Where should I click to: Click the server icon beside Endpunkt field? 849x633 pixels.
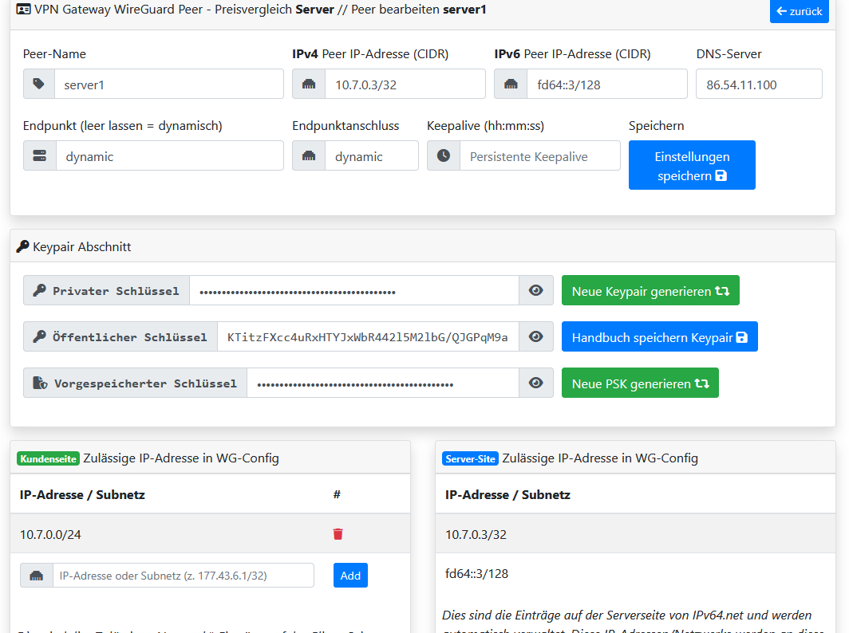point(39,156)
